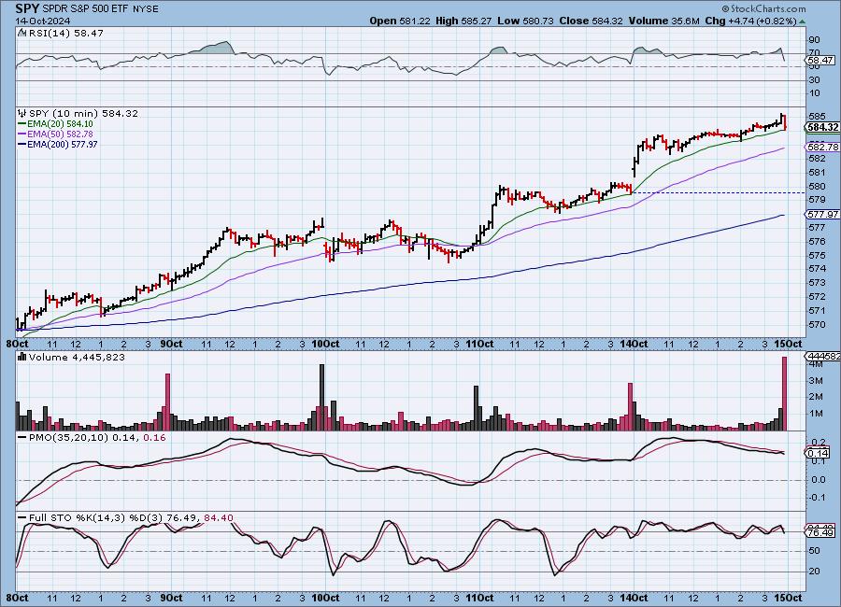Click the 76.49 stochastic tag on right axis
Viewport: 841px width, 607px height.
pos(820,532)
